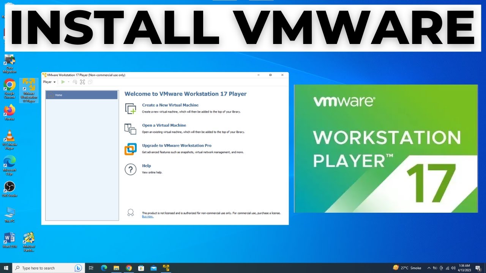Select VMware Workstation 17 Player desktop shortcut
Viewport: 486px width, 273px height.
[x=29, y=91]
